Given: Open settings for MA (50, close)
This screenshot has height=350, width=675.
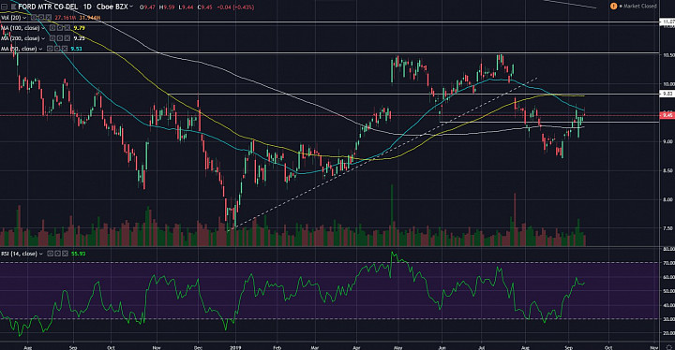Looking at the screenshot, I should (57, 49).
